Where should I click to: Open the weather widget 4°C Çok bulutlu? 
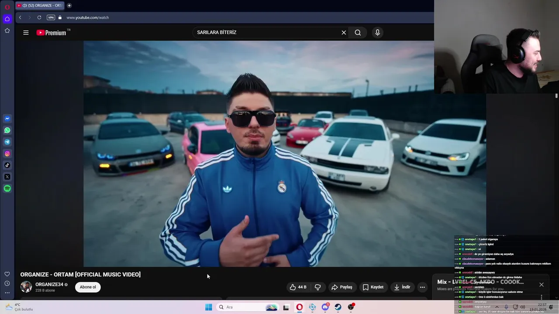(18, 307)
